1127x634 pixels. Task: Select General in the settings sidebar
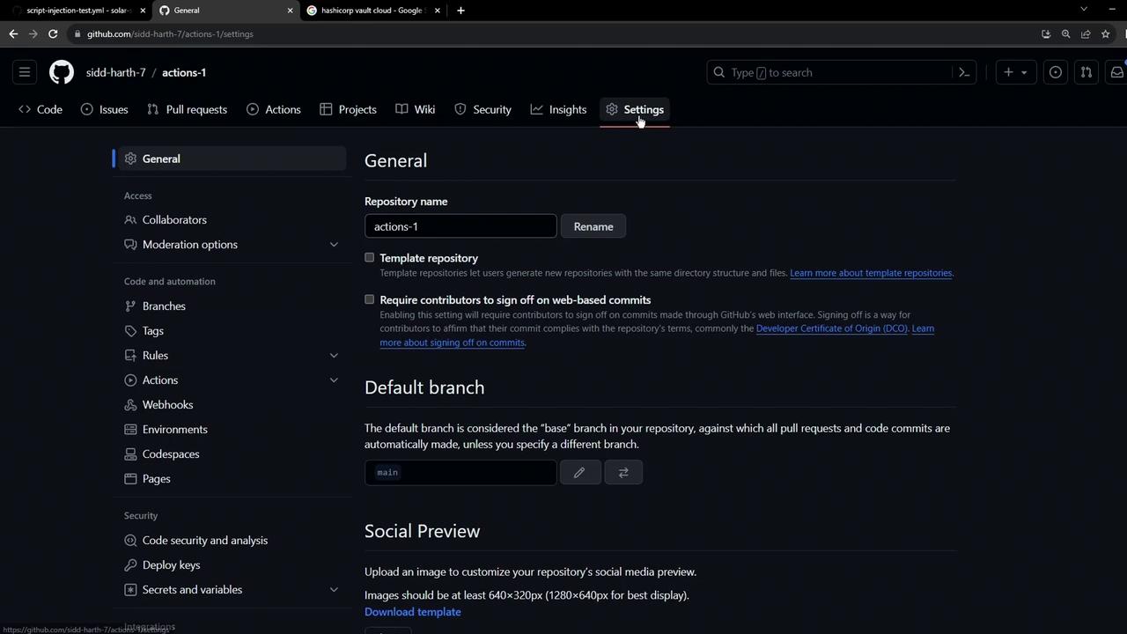(x=231, y=158)
